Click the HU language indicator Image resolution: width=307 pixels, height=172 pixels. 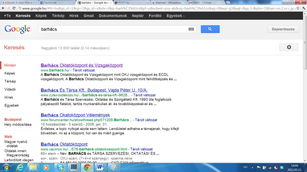pyautogui.click(x=245, y=167)
